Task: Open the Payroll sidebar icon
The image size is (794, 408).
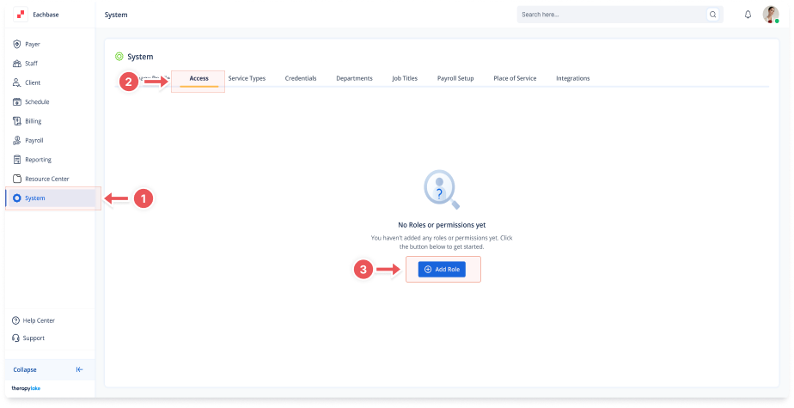Action: point(16,140)
